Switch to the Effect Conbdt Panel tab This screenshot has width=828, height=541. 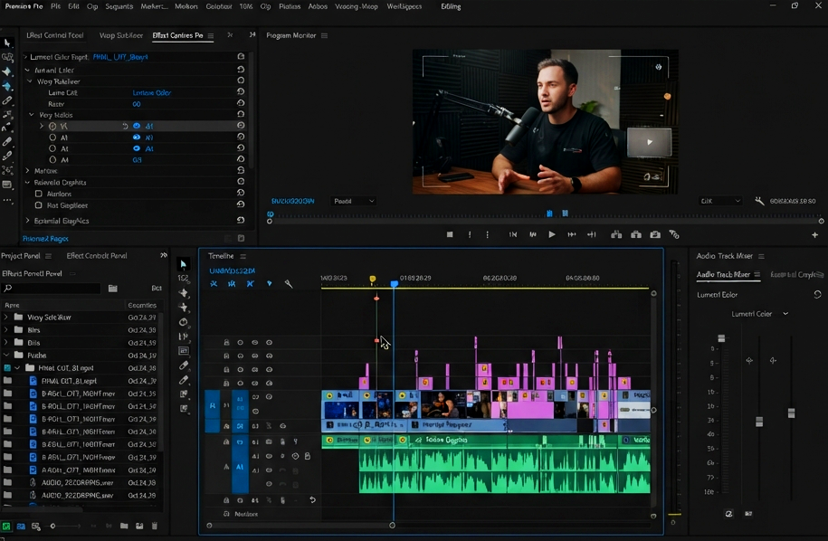click(97, 256)
